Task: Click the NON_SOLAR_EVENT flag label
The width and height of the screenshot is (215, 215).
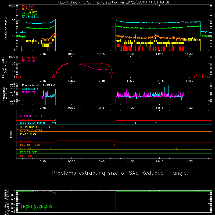Action: tap(33, 123)
